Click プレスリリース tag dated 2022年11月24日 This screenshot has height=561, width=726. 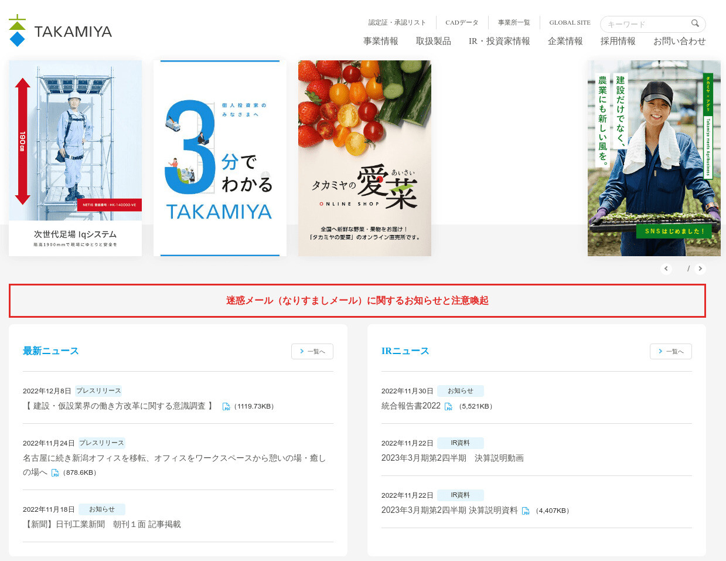[101, 443]
